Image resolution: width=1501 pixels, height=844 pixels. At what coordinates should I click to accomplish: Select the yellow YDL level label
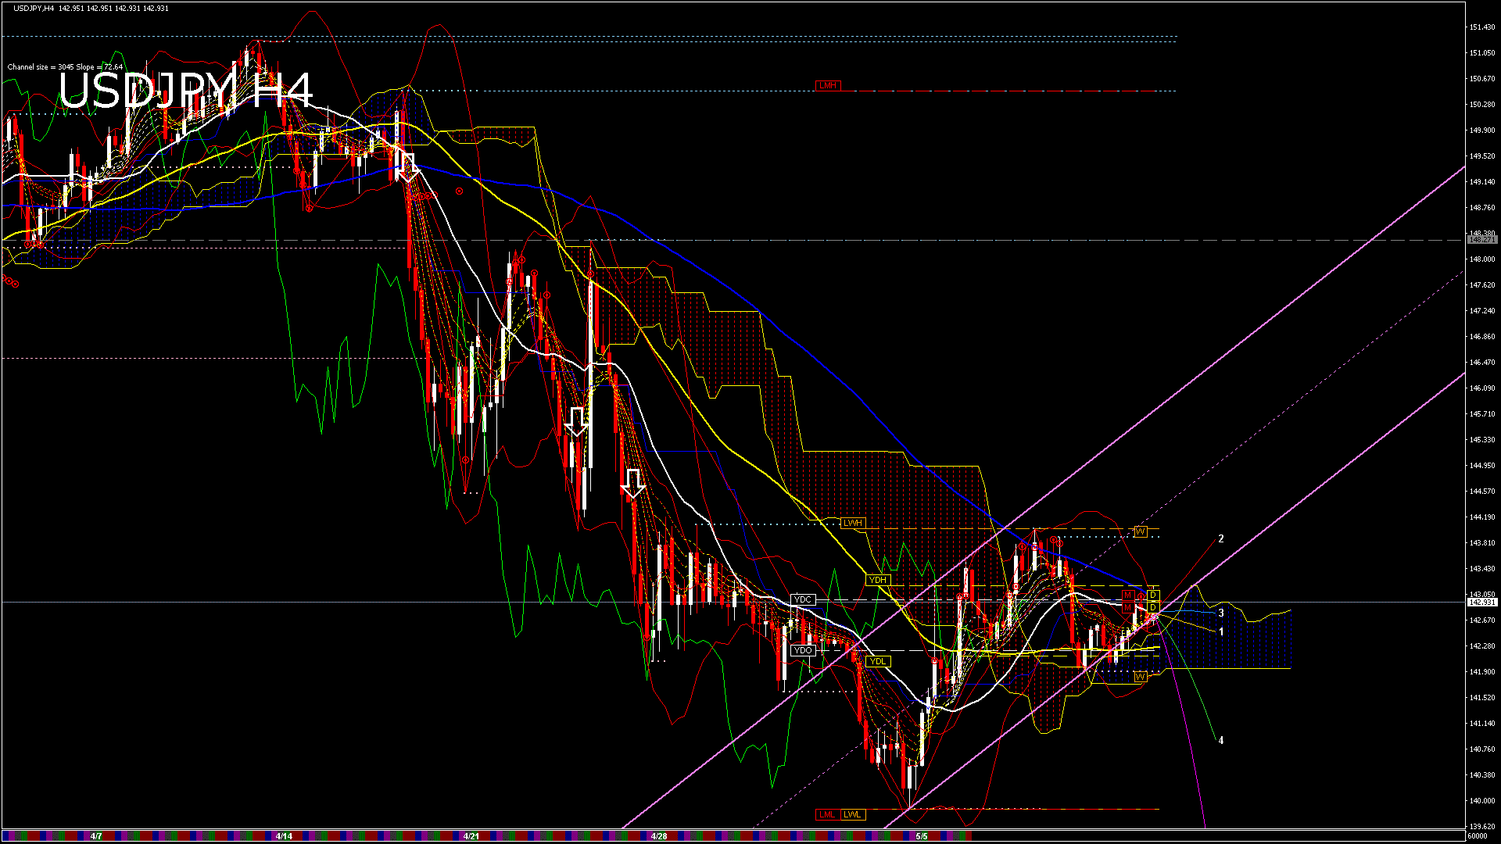pos(878,661)
